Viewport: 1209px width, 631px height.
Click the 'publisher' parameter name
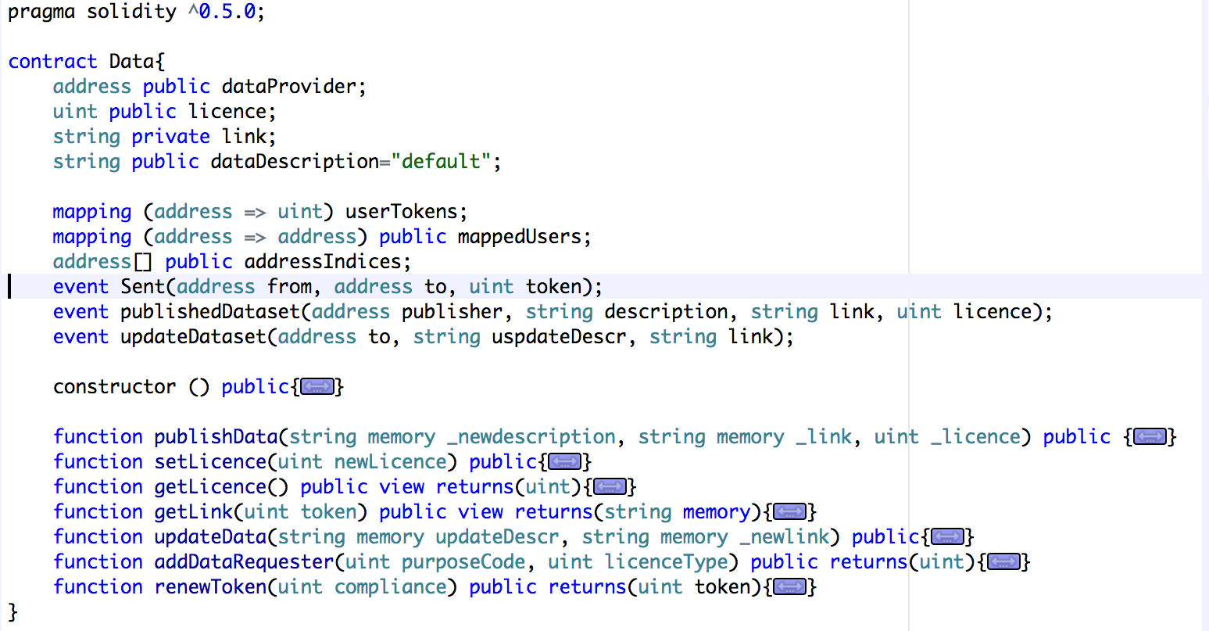[452, 312]
